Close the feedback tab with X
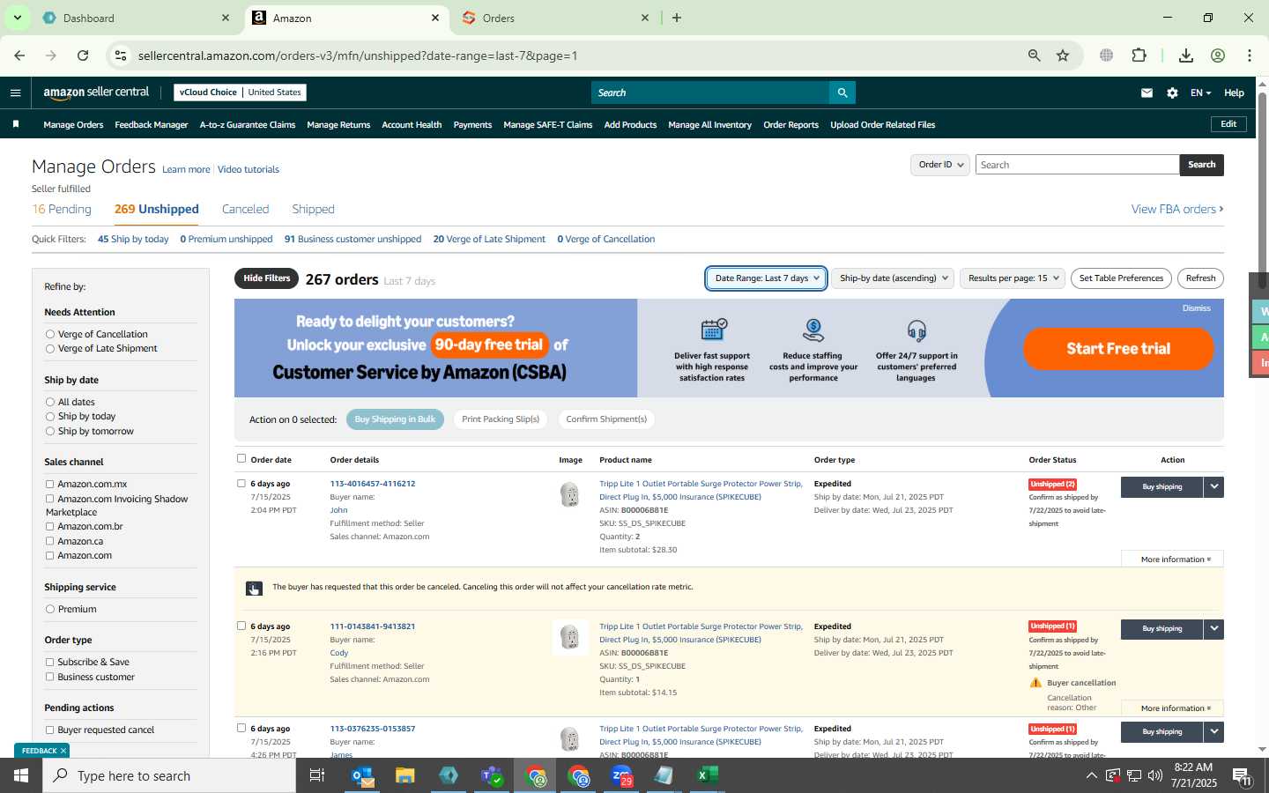The image size is (1269, 793). tap(63, 751)
